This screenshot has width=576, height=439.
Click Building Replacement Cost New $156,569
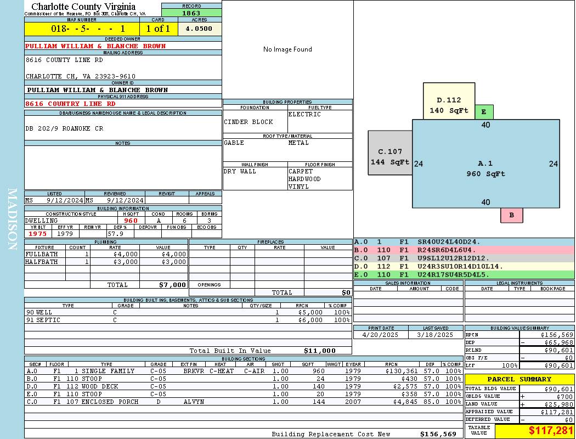pos(438,434)
